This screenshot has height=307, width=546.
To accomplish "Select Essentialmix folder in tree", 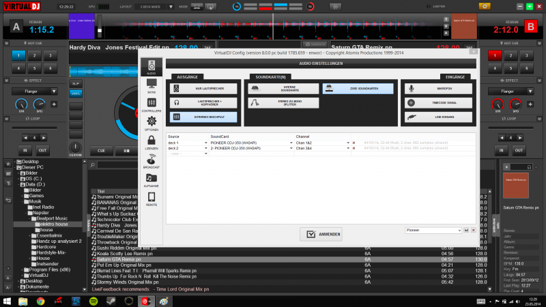I will tap(49, 235).
